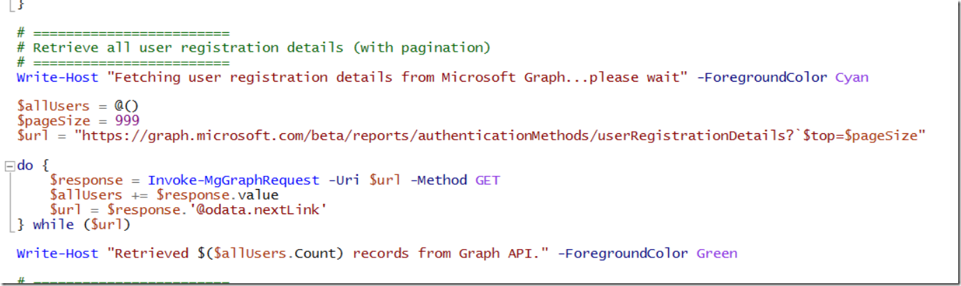
Task: Select the GET method value
Action: (x=487, y=180)
